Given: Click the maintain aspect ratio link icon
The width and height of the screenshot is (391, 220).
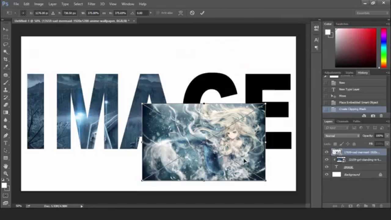Looking at the screenshot, I should pos(104,13).
